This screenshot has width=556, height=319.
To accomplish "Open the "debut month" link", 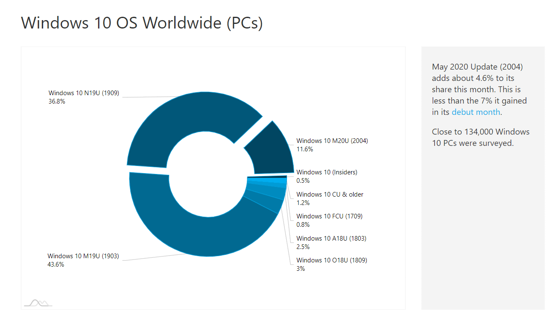I will coord(476,112).
